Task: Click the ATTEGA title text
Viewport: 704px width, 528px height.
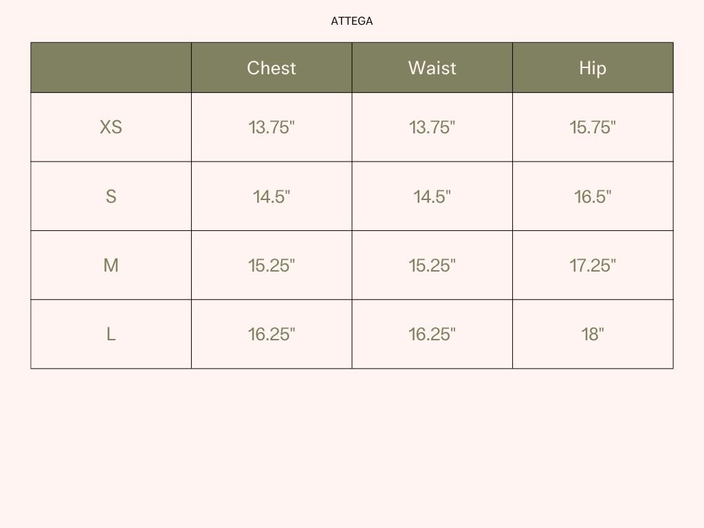Action: (x=351, y=21)
